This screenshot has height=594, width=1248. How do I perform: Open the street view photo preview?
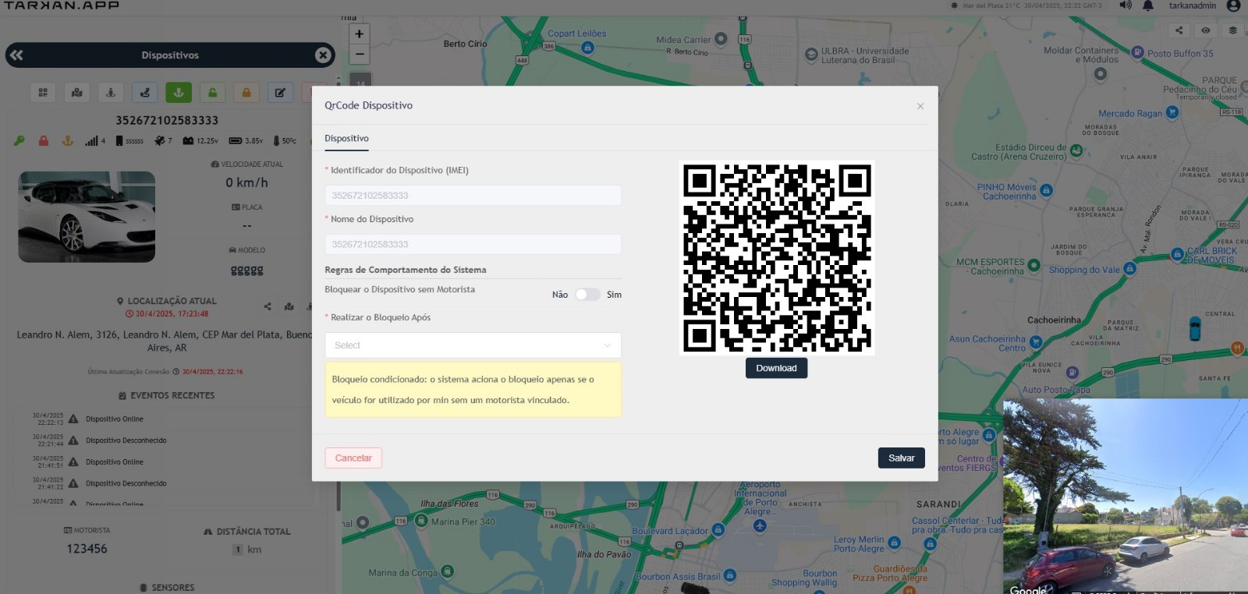[x=1126, y=497]
